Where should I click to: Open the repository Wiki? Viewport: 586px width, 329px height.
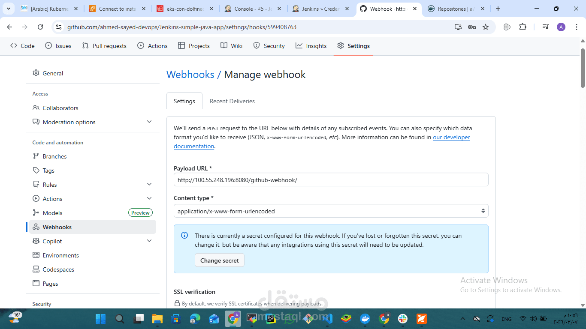tap(232, 46)
